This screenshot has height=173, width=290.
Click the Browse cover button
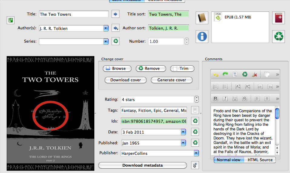pos(117,68)
